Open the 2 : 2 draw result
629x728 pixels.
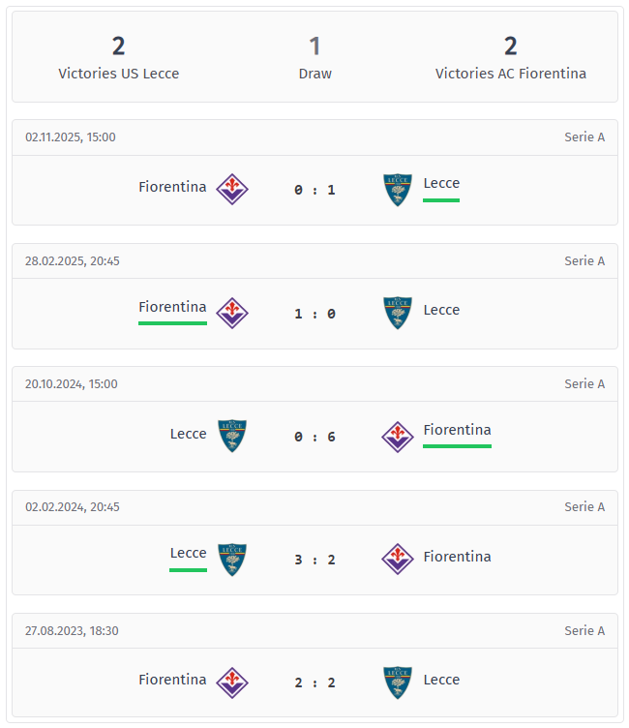tap(314, 682)
